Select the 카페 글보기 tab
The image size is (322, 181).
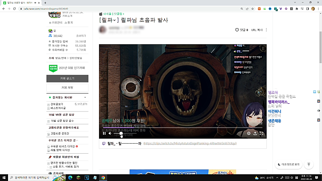click(67, 78)
